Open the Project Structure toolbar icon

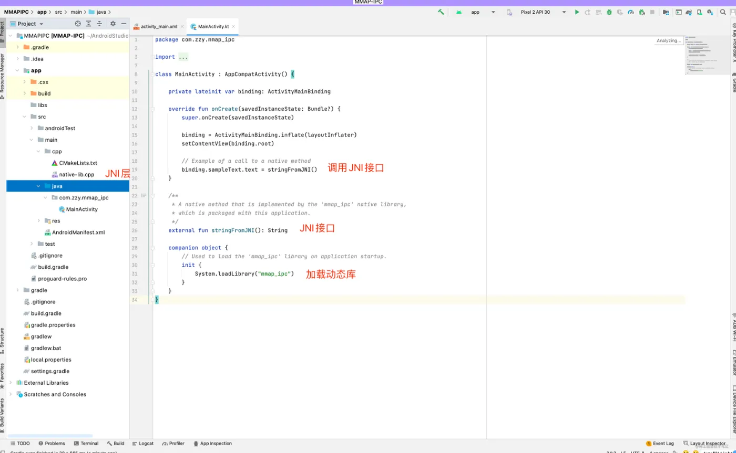tap(666, 12)
